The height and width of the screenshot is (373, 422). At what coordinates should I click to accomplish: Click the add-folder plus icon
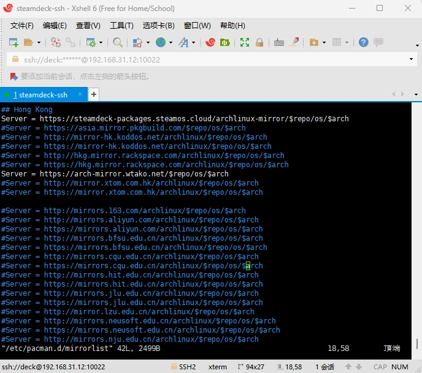click(314, 42)
